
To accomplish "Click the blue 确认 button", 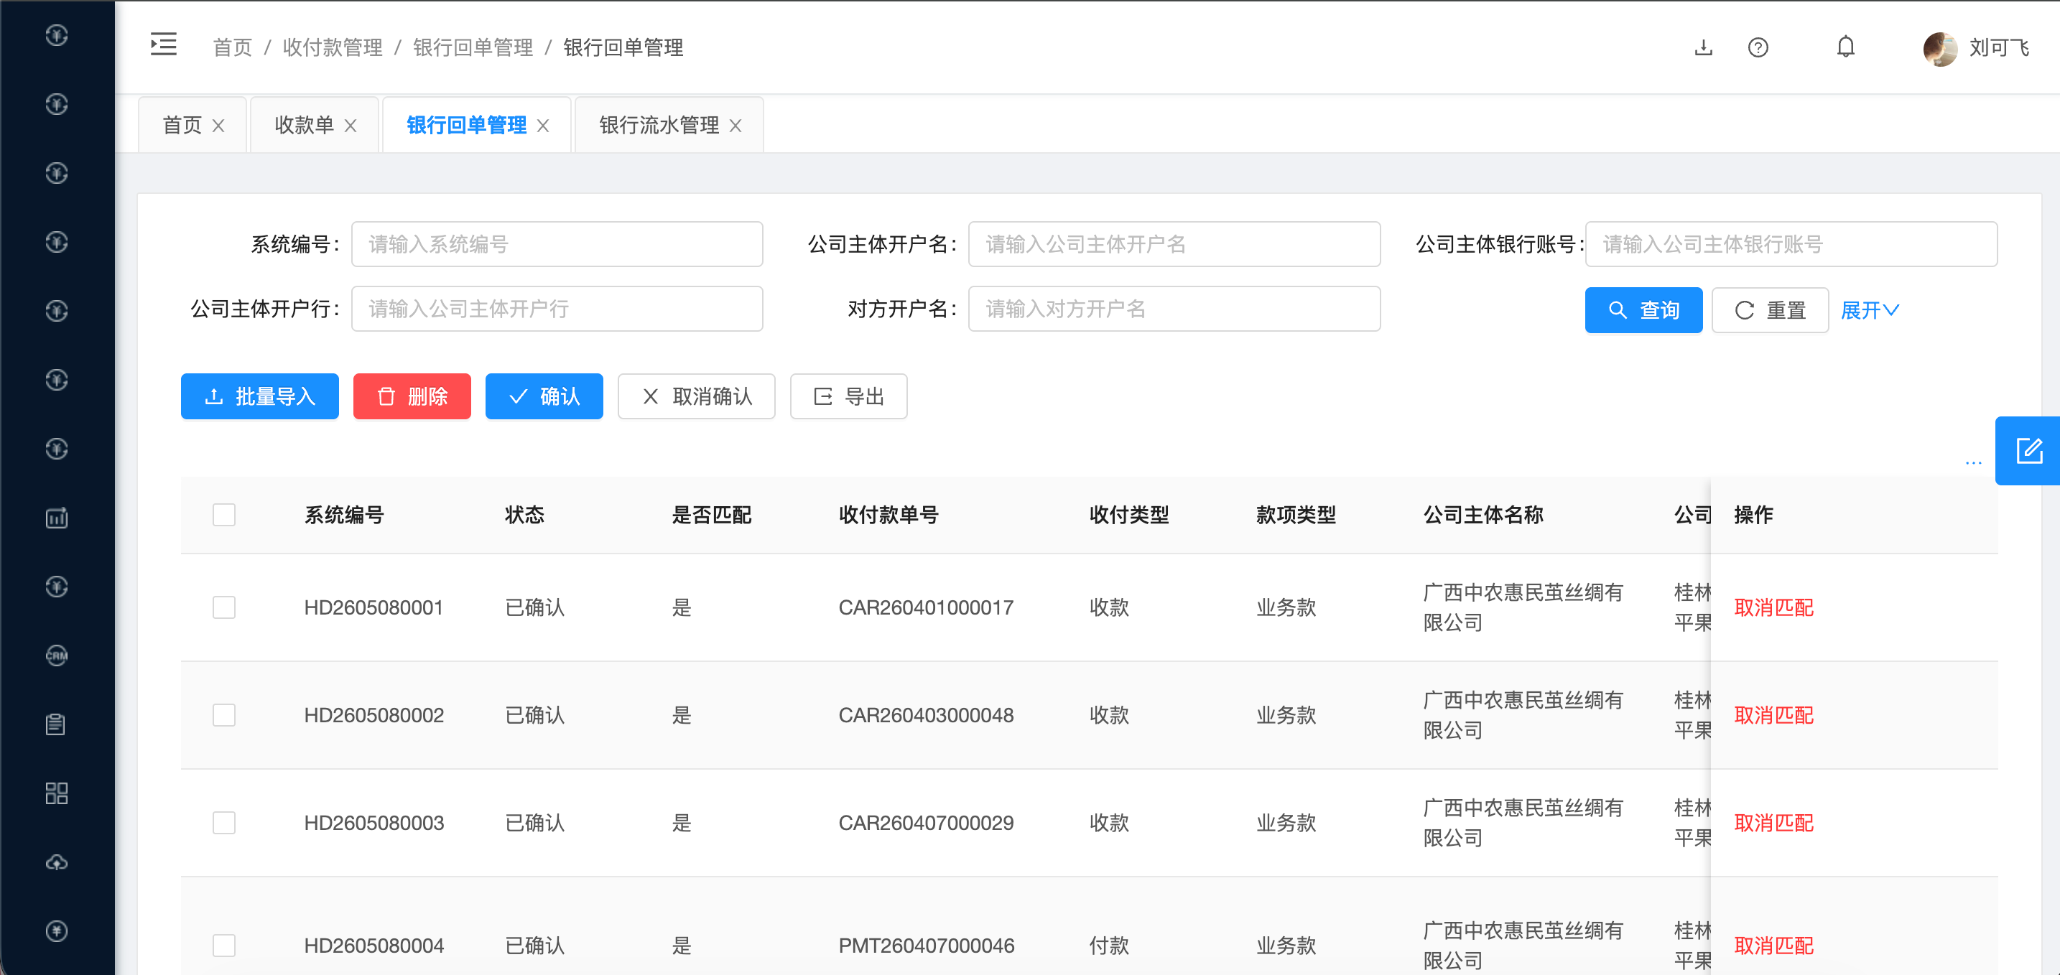I will (544, 396).
